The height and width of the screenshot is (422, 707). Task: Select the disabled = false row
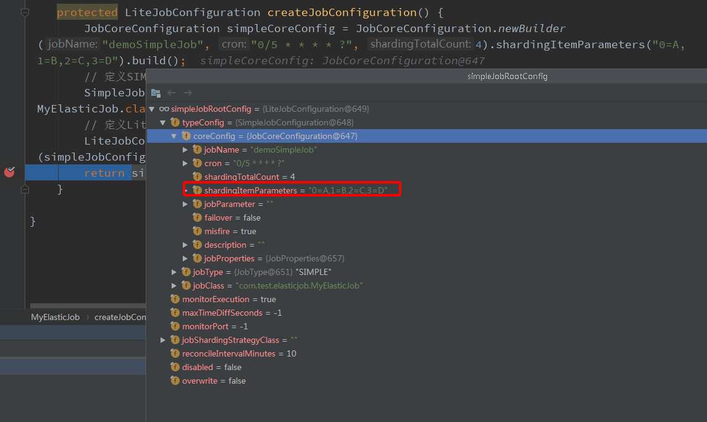pos(427,367)
